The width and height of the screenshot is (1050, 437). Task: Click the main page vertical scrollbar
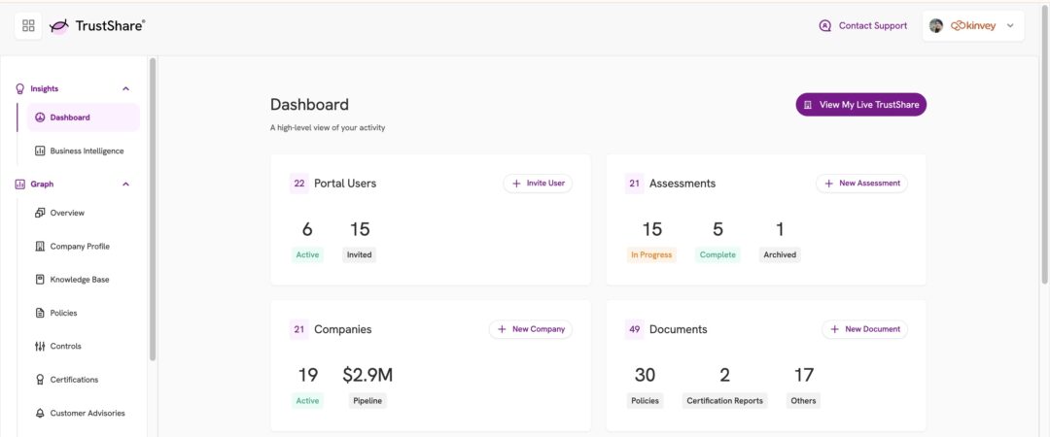(x=1045, y=144)
